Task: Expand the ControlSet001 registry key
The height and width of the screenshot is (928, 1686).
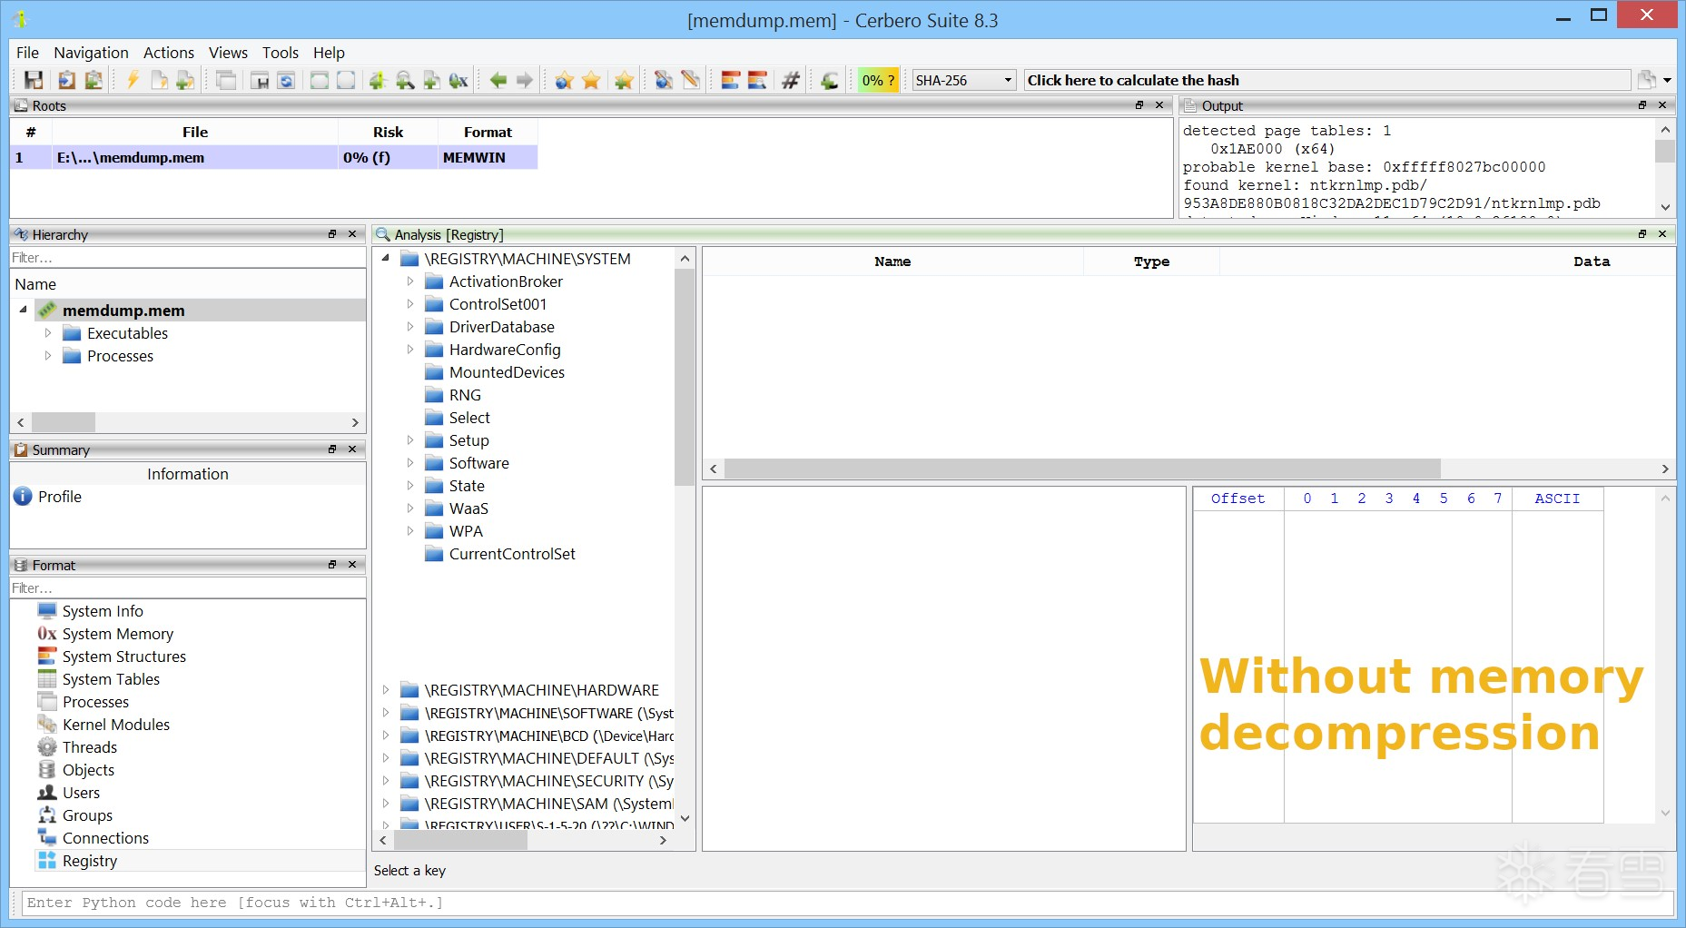Action: tap(409, 304)
